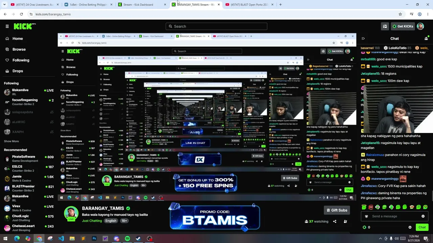
Task: Open XANPH channel in the Following list
Action: pyautogui.click(x=28, y=132)
